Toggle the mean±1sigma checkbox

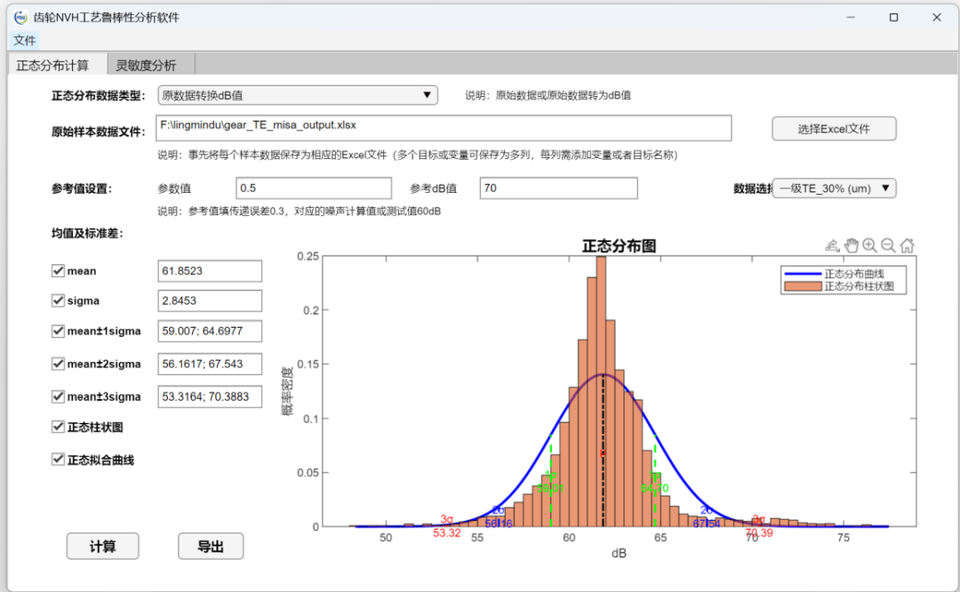[x=58, y=332]
